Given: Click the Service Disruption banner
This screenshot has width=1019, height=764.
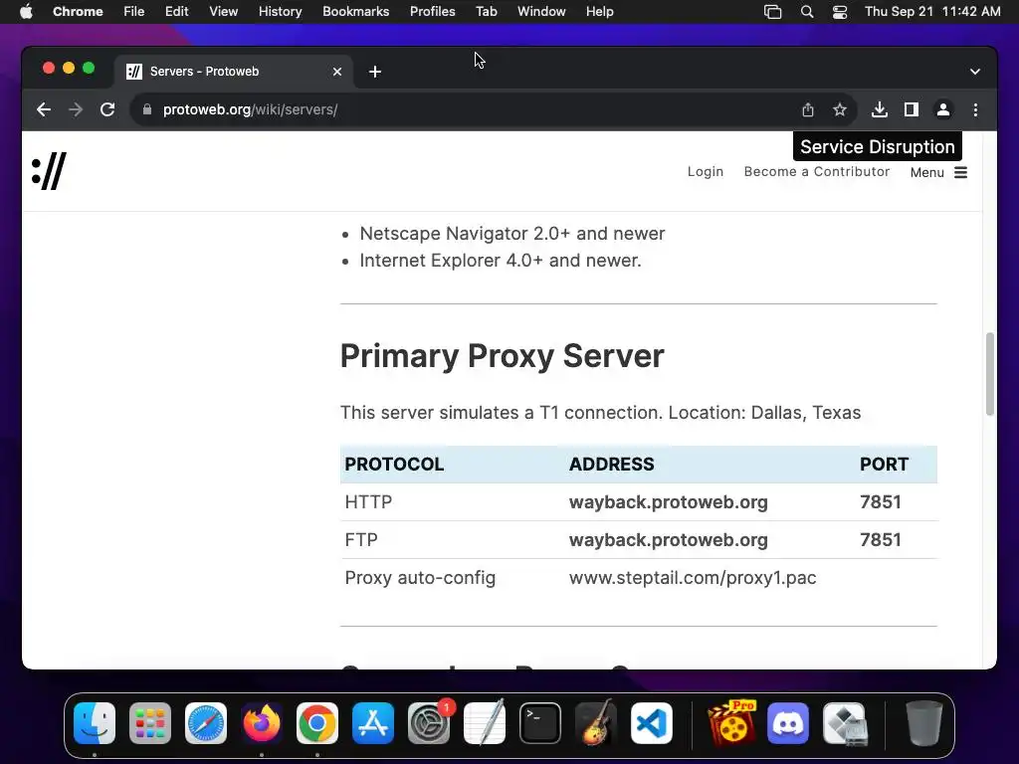Looking at the screenshot, I should point(878,147).
